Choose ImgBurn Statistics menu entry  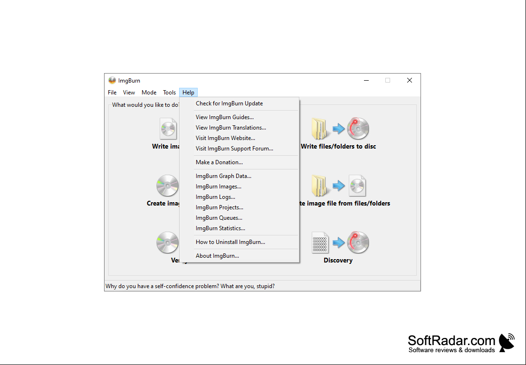click(x=239, y=228)
